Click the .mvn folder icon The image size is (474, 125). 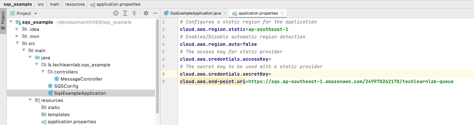[x=25, y=36]
